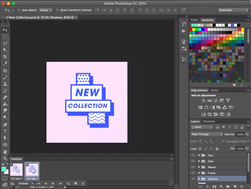
Task: Expand the Text layer group
Action: [x=199, y=155]
